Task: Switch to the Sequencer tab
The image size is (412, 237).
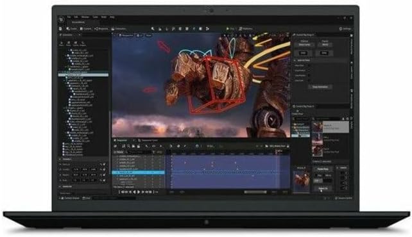Action: coord(121,140)
